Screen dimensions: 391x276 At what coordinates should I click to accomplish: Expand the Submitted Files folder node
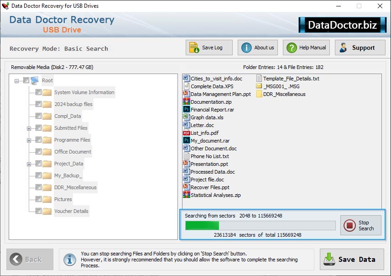(x=29, y=129)
